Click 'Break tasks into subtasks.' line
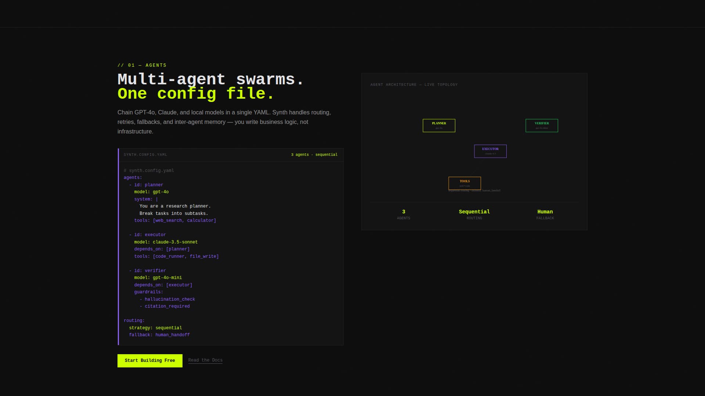Image resolution: width=705 pixels, height=396 pixels. point(174,213)
